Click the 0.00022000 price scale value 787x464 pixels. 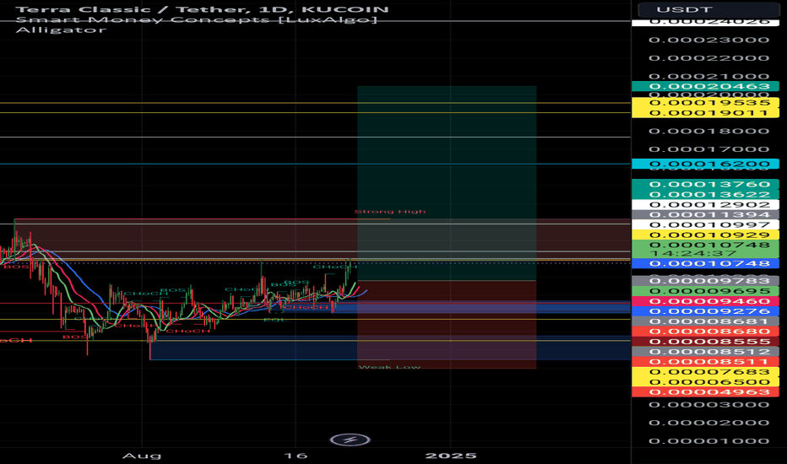[708, 57]
